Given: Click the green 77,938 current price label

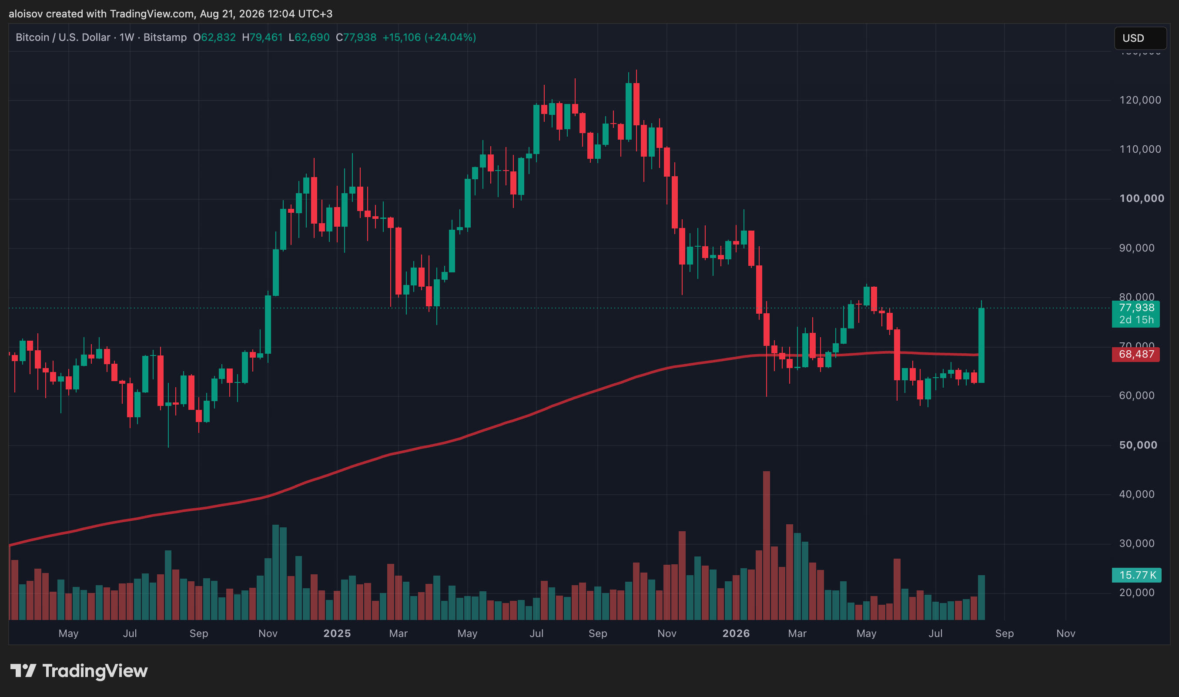Looking at the screenshot, I should tap(1136, 314).
